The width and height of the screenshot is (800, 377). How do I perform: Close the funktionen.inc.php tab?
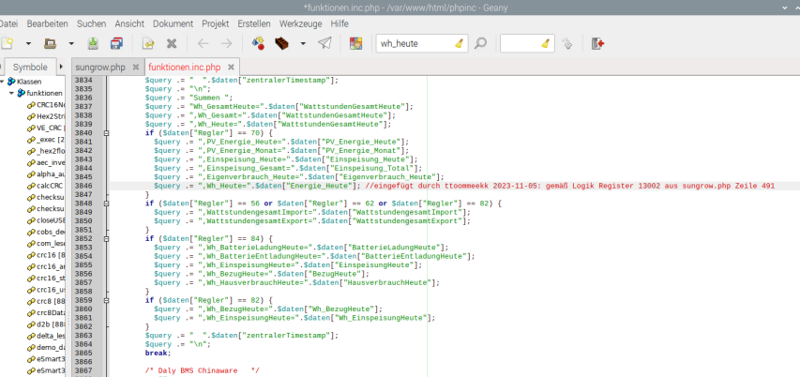[231, 68]
